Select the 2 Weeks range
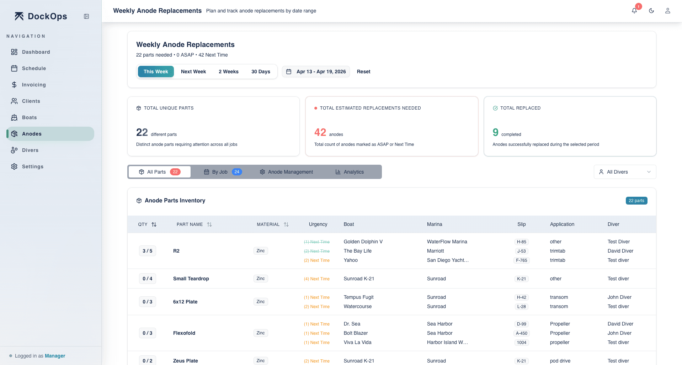Image resolution: width=682 pixels, height=365 pixels. point(229,72)
